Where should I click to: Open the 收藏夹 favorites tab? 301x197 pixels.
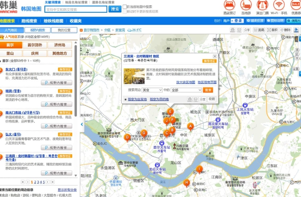(x=76, y=21)
